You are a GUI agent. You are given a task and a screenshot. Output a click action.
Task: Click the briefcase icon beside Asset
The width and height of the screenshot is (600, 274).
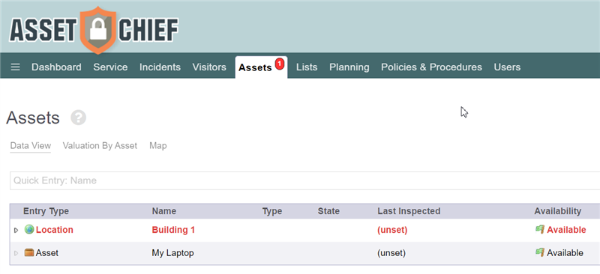tap(29, 252)
